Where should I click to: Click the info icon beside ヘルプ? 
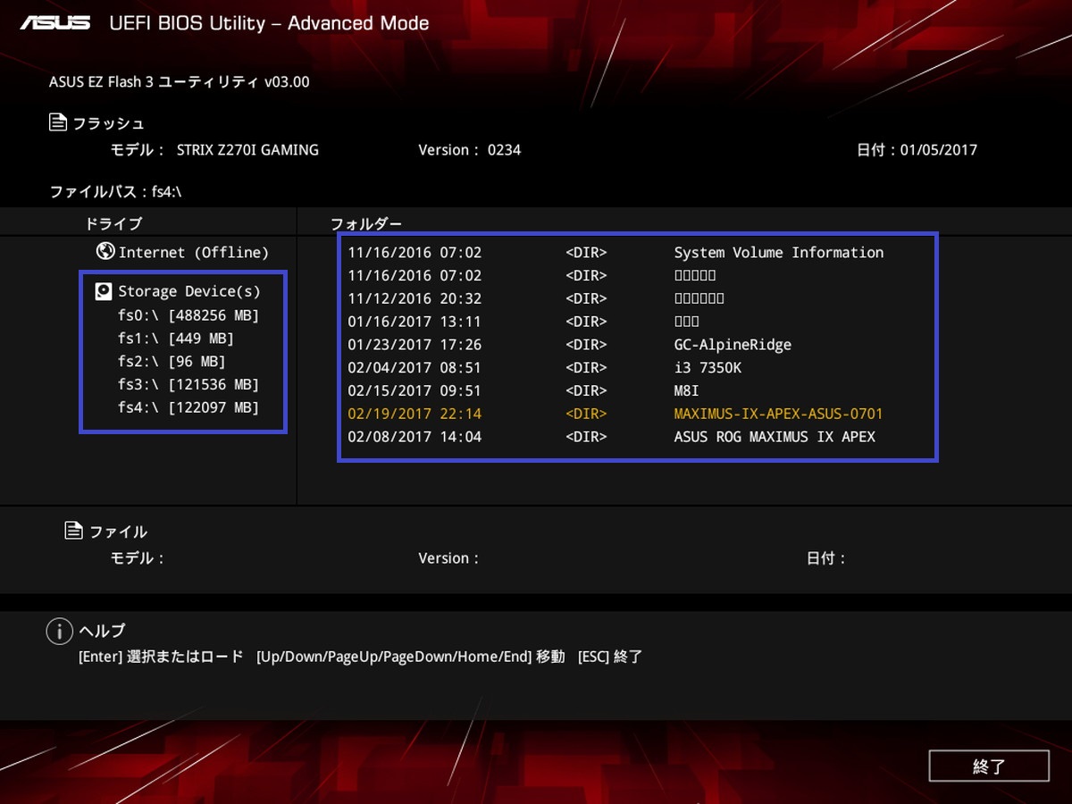coord(59,632)
